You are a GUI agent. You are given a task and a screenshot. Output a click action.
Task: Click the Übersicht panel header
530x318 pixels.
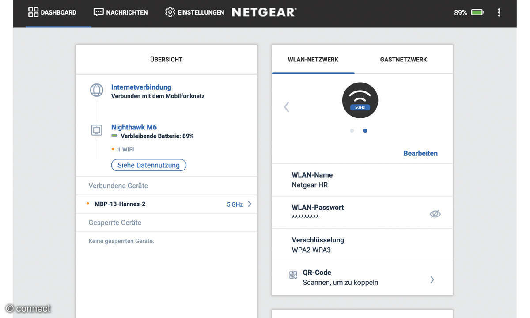point(166,60)
